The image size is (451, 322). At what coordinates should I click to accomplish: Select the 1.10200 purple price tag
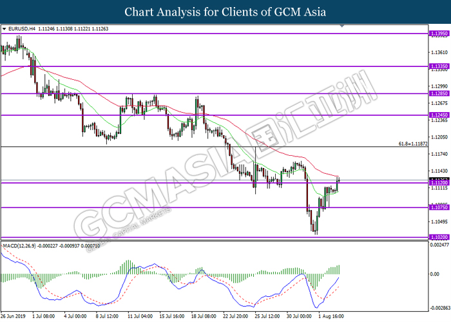[438, 238]
